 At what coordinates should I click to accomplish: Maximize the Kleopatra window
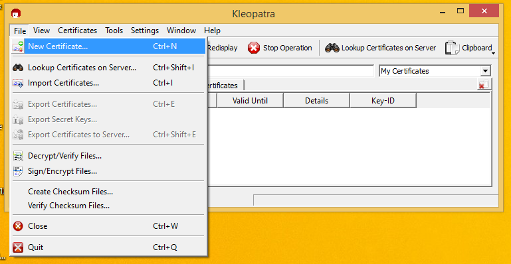460,11
